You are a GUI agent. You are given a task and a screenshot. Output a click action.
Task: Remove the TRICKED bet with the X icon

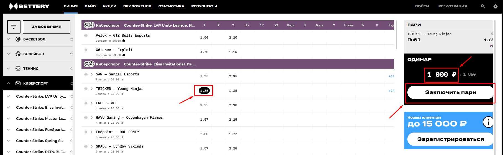(492, 34)
